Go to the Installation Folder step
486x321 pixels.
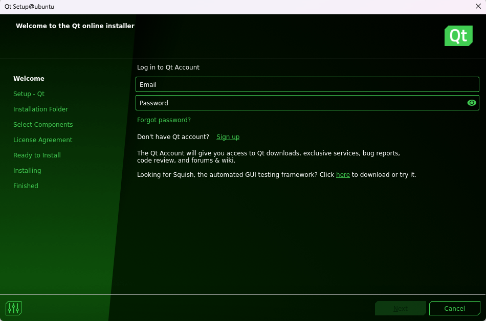pyautogui.click(x=40, y=109)
